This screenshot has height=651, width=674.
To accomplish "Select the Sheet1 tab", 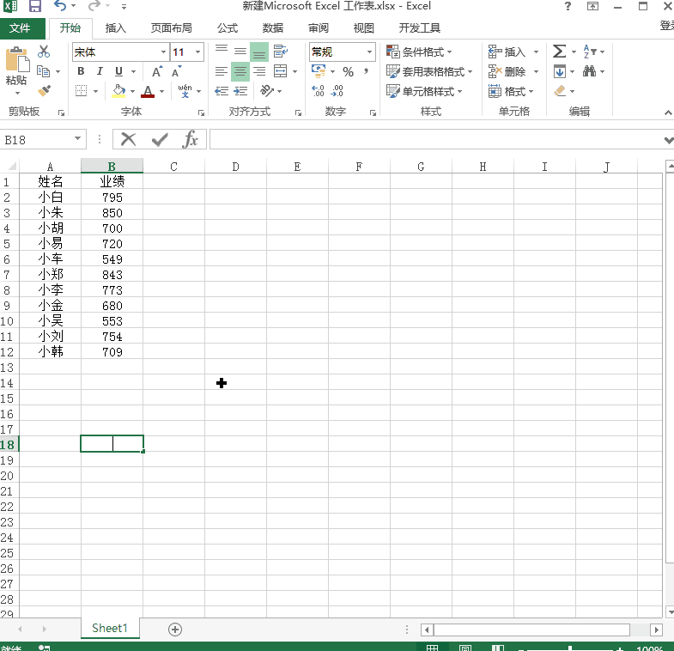I will click(110, 628).
